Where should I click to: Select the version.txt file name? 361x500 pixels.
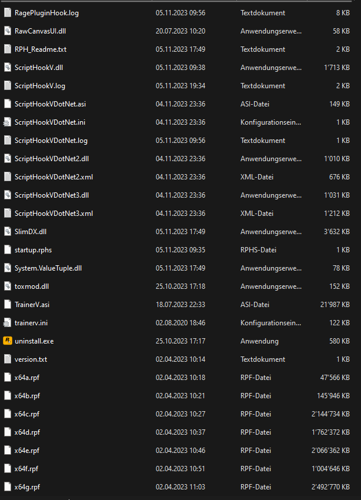click(31, 359)
